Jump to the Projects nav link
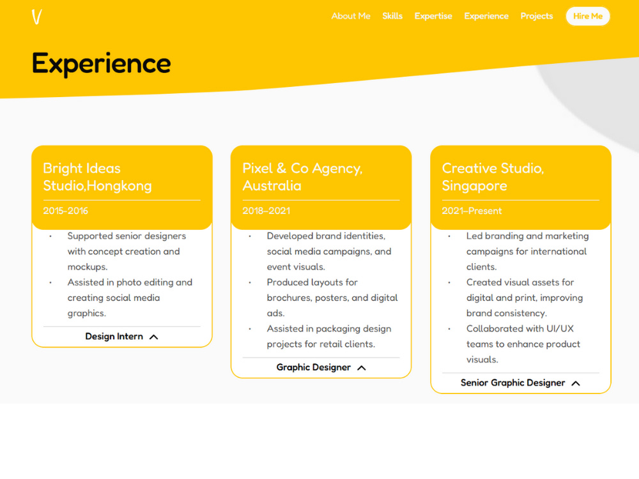The image size is (639, 479). tap(536, 17)
